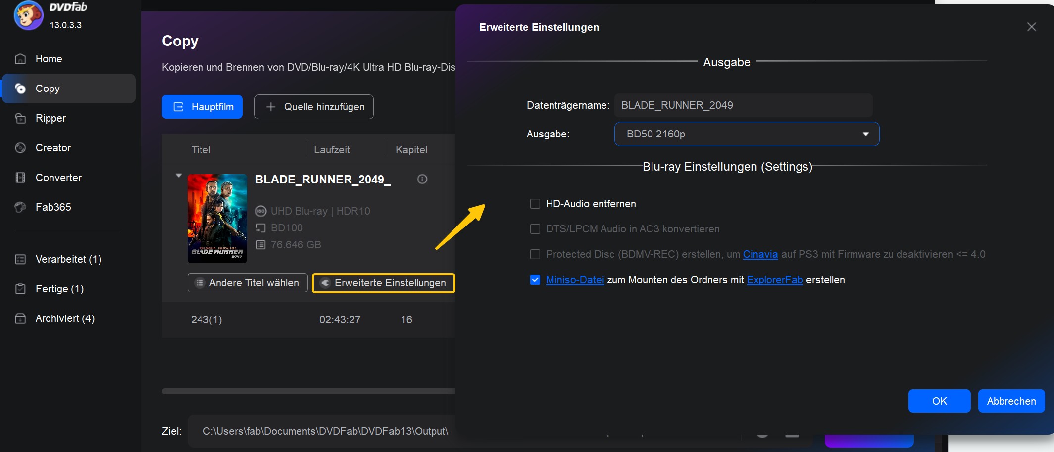Click the runtime value 02:43:27

pos(340,320)
